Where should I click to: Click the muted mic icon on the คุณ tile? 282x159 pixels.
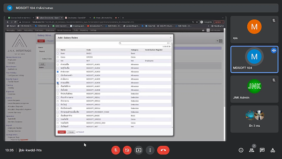[274, 21]
